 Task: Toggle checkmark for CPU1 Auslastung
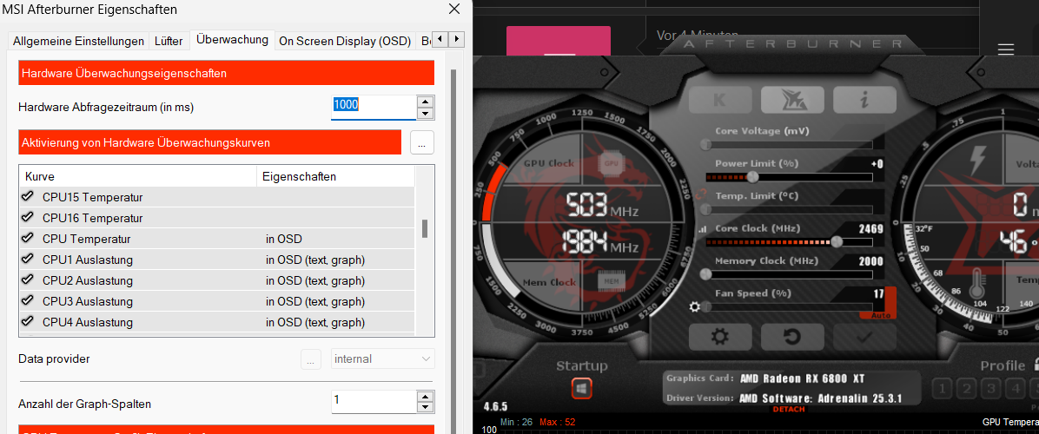27,260
